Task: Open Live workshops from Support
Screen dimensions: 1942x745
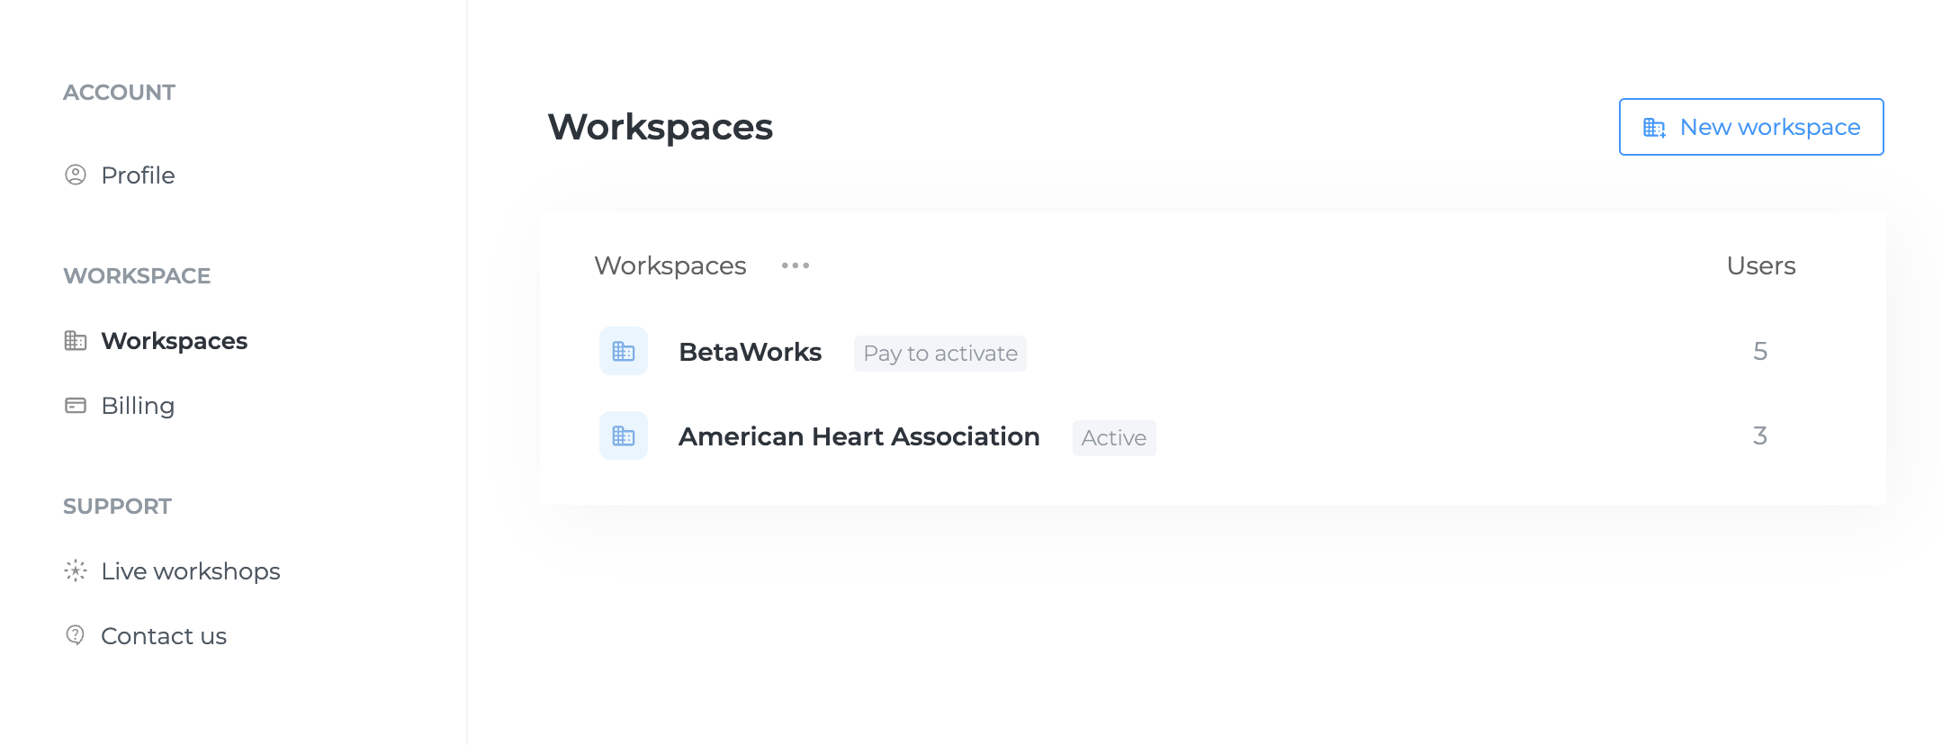Action: 190,571
